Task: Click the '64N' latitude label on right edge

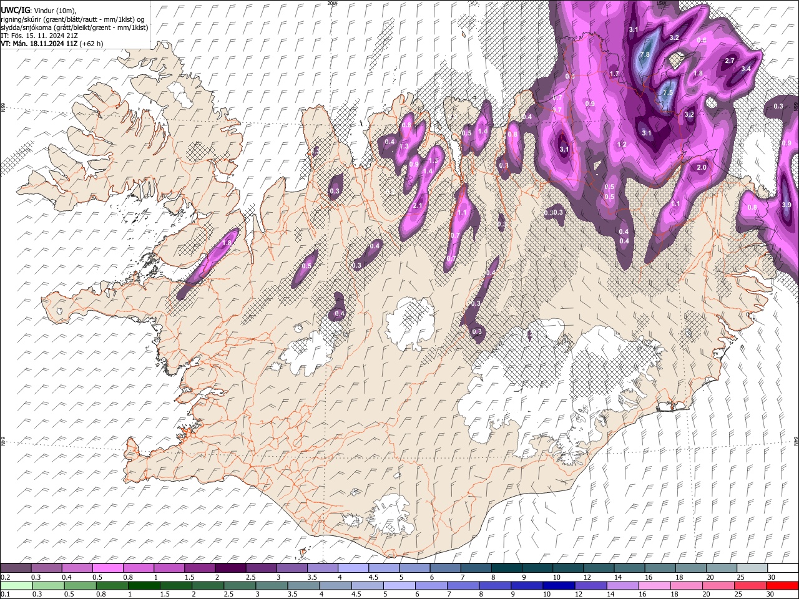Action: click(x=796, y=441)
